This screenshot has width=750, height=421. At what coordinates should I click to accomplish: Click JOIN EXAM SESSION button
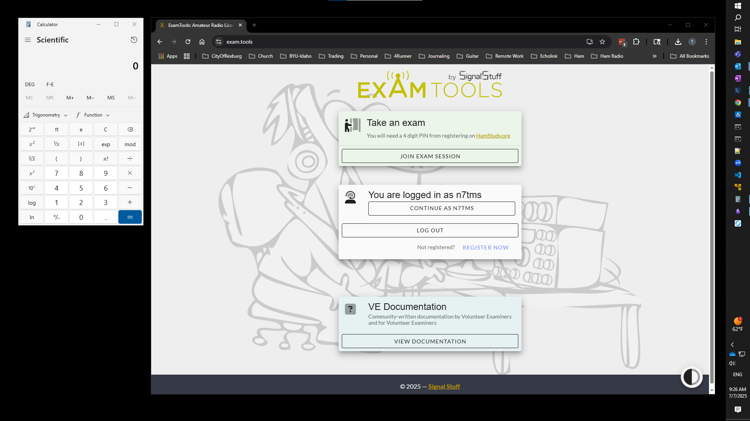pyautogui.click(x=430, y=156)
